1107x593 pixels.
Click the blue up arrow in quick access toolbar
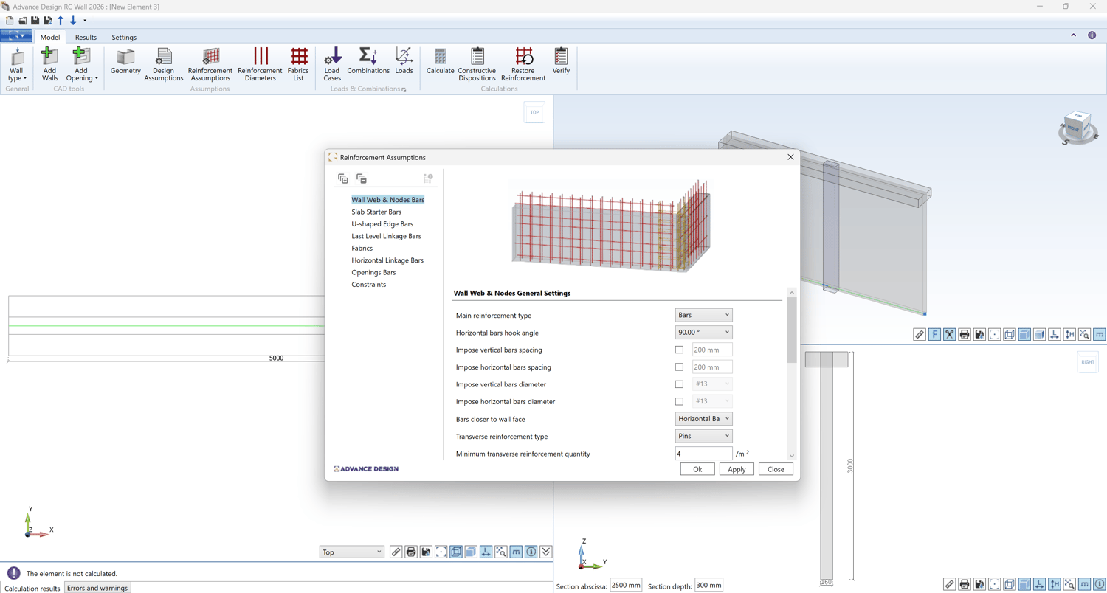click(61, 21)
